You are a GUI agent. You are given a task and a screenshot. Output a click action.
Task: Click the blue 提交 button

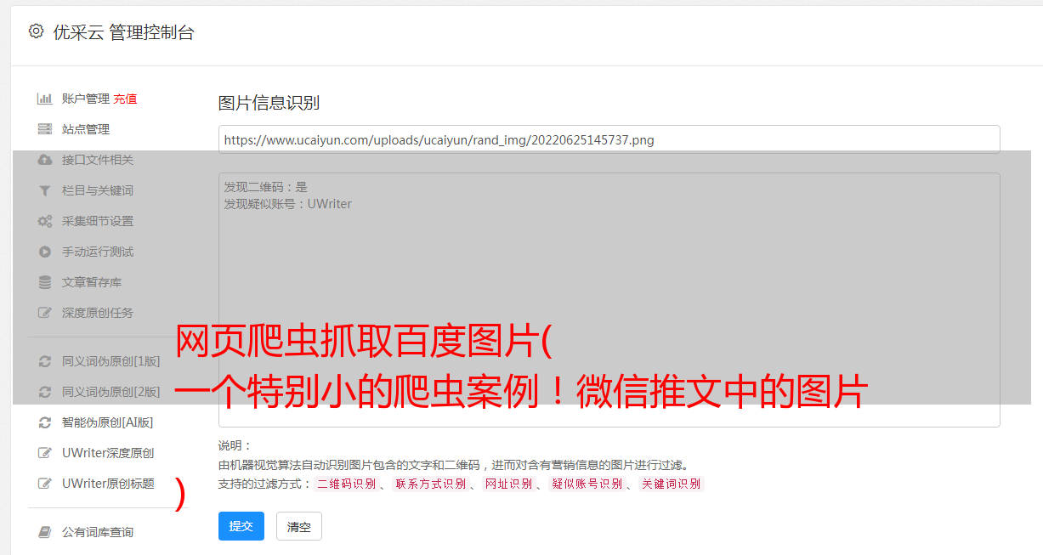[241, 526]
